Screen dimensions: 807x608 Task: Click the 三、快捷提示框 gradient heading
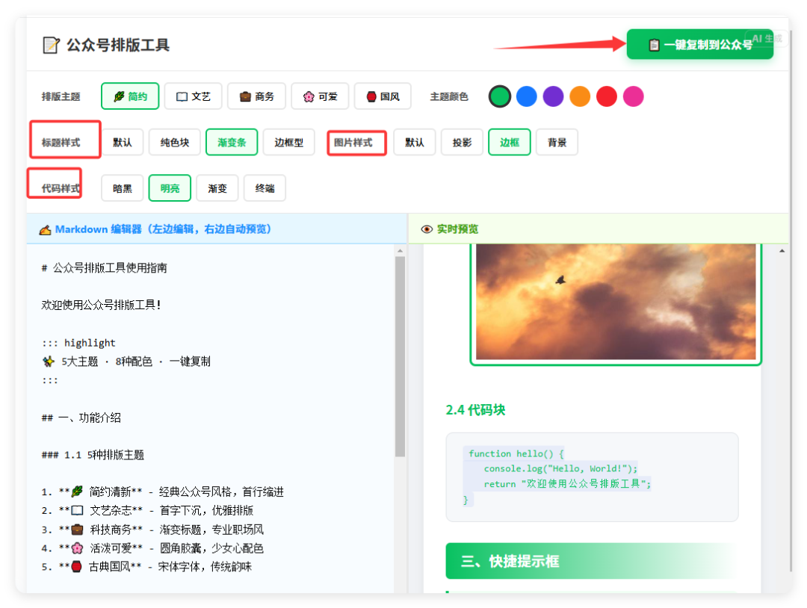pos(592,561)
